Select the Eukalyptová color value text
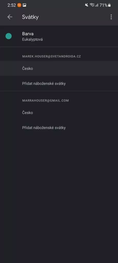The height and width of the screenshot is (263, 118). tap(32, 40)
